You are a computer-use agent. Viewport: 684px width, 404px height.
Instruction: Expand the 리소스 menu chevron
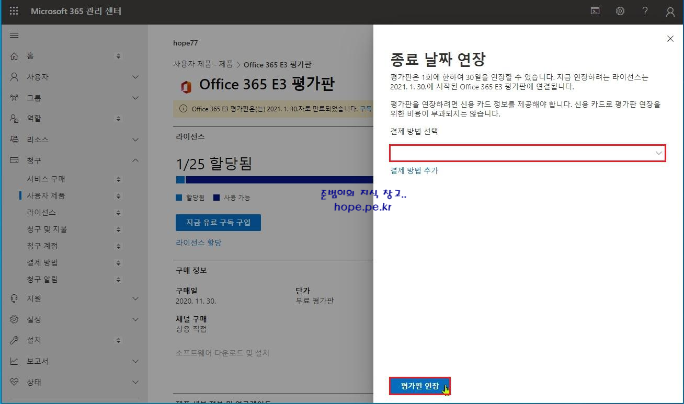coord(135,140)
